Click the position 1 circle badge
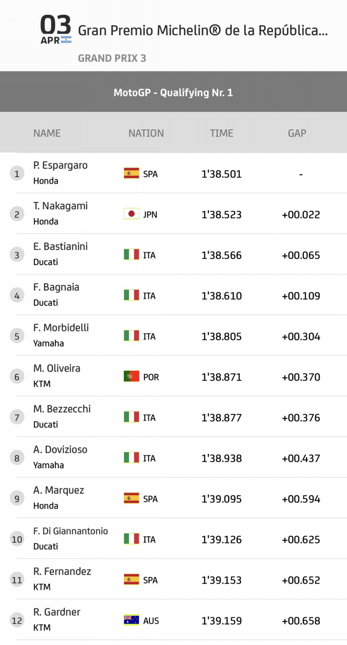 (17, 174)
